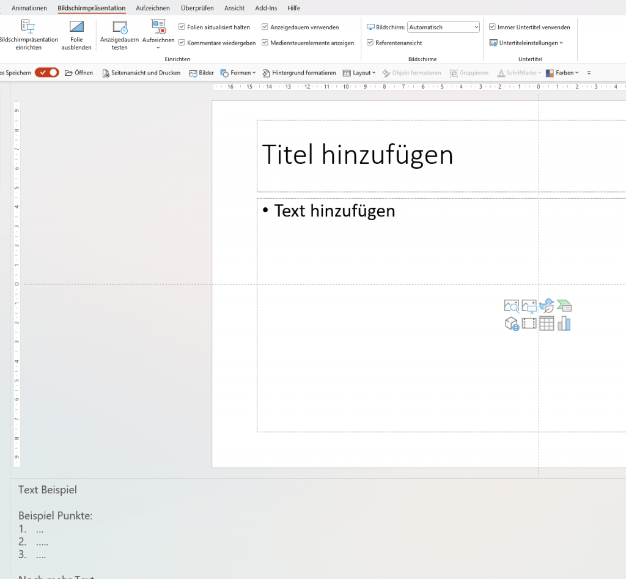Switch to the Animationen tab
This screenshot has width=626, height=579.
(x=29, y=8)
